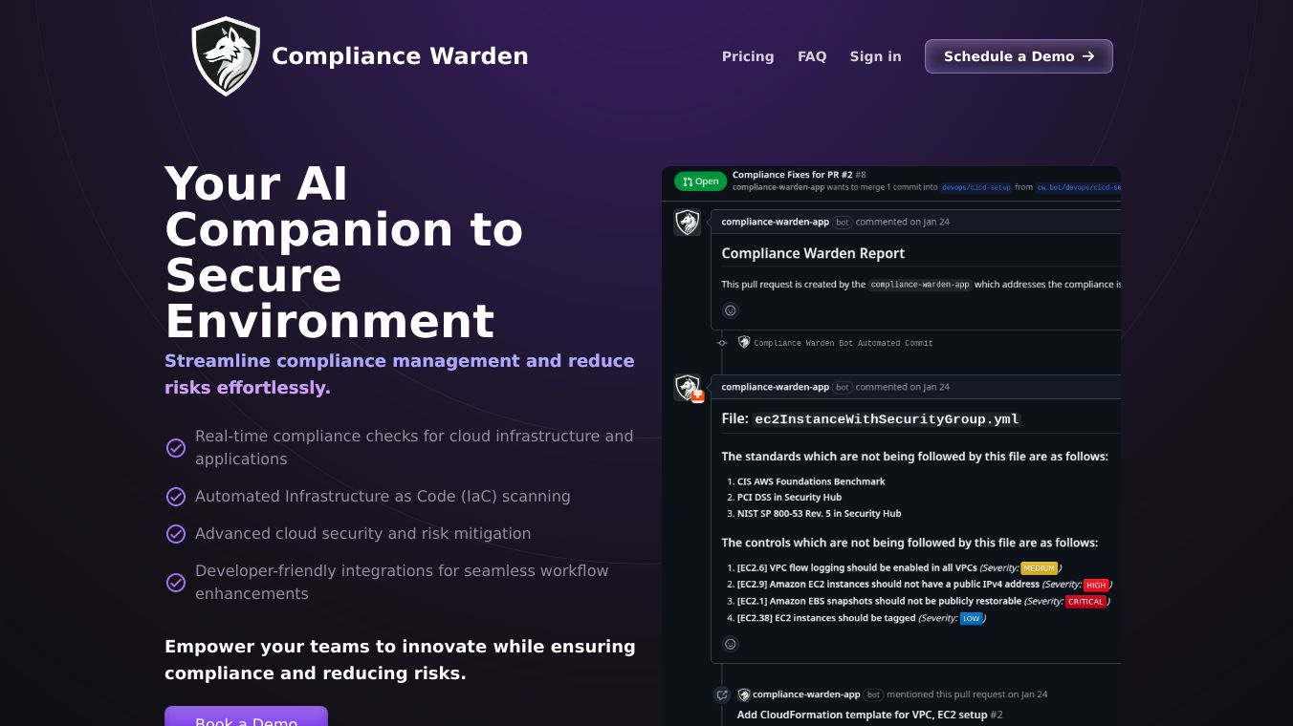Viewport: 1293px width, 726px height.
Task: Click the bot avatar beside the ec2InstanceWithSecurityGroup.yml comment
Action: pyautogui.click(x=688, y=388)
